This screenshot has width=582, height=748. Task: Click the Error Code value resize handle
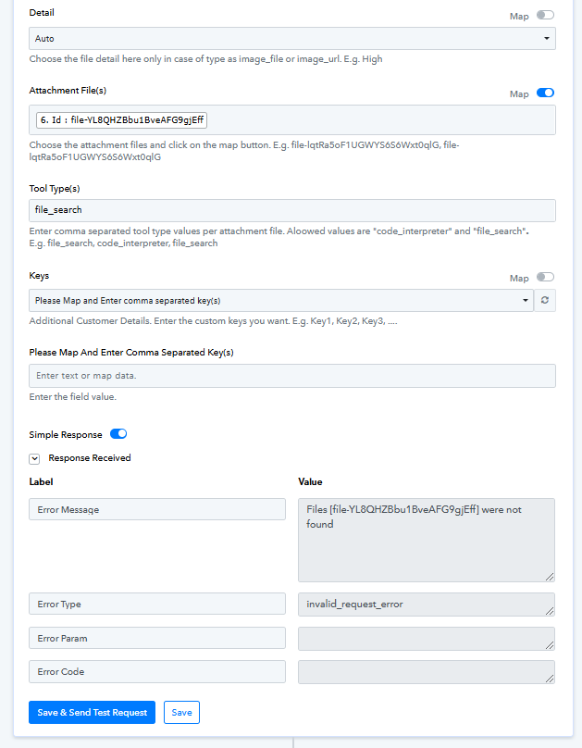pyautogui.click(x=550, y=679)
